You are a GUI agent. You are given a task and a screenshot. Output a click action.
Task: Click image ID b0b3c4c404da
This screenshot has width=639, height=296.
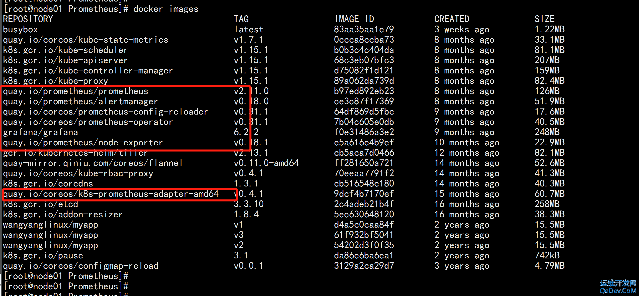(x=364, y=50)
